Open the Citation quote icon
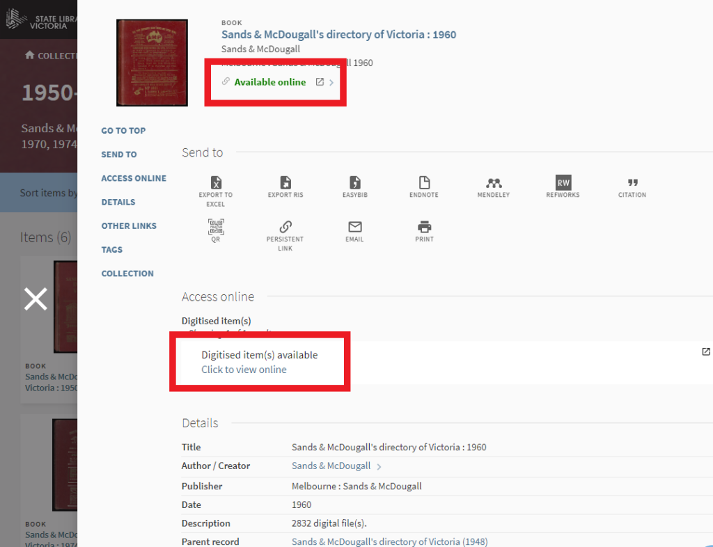Image resolution: width=713 pixels, height=547 pixels. point(632,184)
